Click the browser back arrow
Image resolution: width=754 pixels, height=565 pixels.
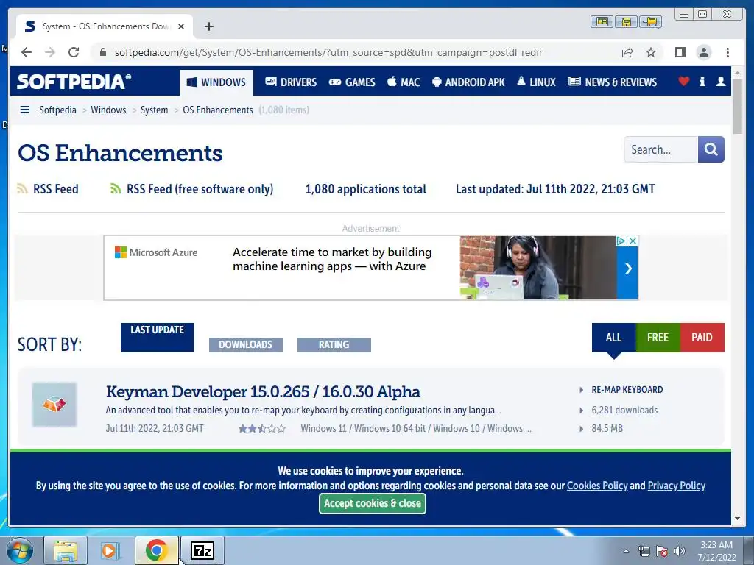pyautogui.click(x=27, y=52)
